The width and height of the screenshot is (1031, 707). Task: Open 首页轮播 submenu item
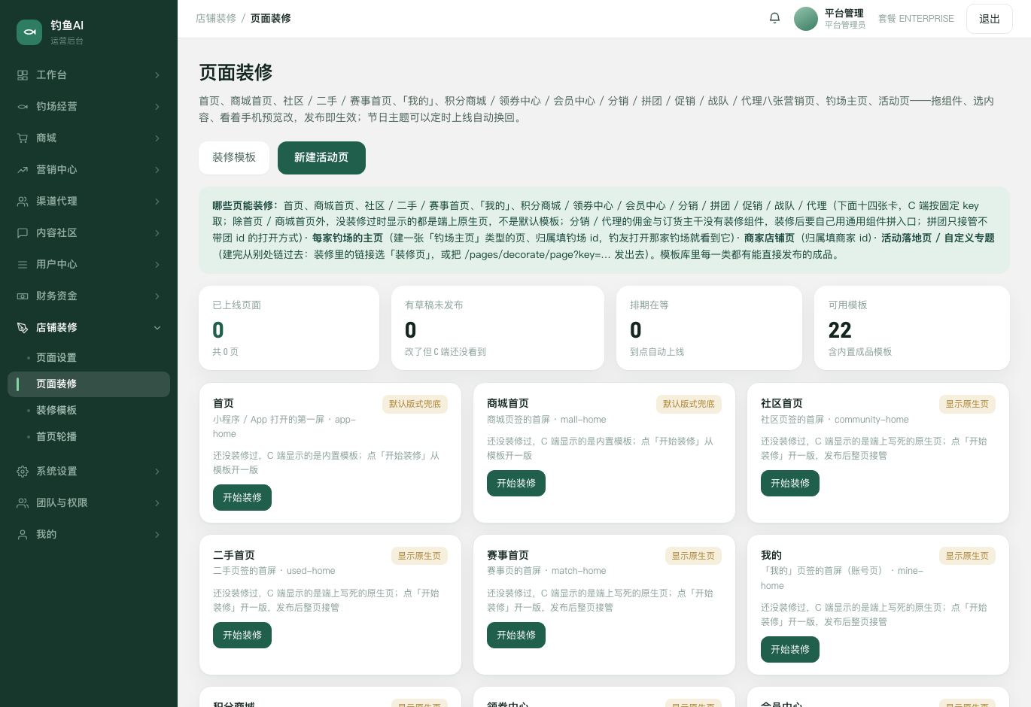(x=89, y=437)
